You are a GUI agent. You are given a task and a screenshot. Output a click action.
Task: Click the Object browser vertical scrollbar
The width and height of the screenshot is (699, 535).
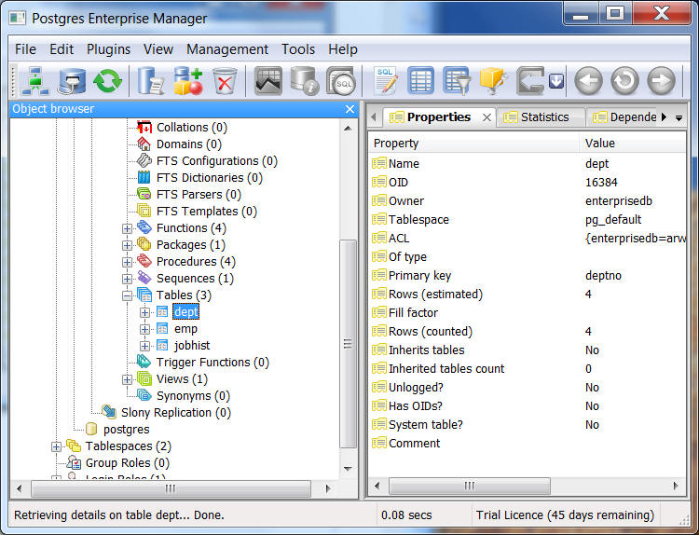(348, 345)
